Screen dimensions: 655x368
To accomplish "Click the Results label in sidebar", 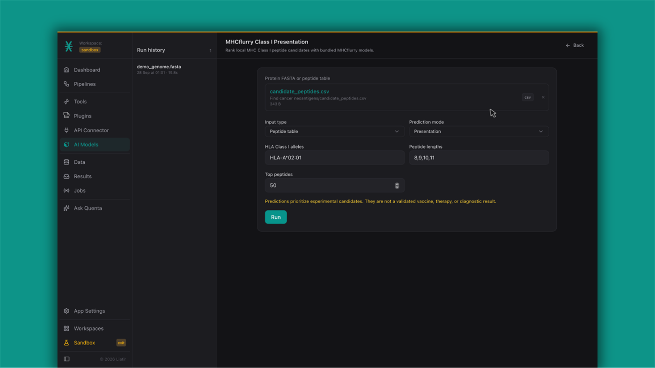I will (83, 176).
